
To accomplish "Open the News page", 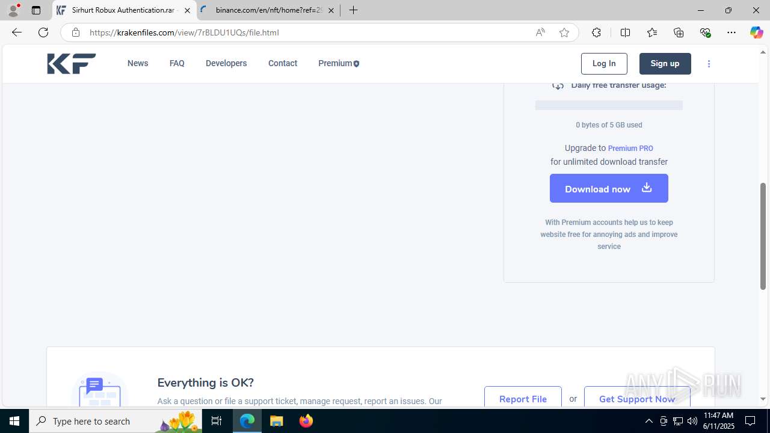I will tap(138, 63).
